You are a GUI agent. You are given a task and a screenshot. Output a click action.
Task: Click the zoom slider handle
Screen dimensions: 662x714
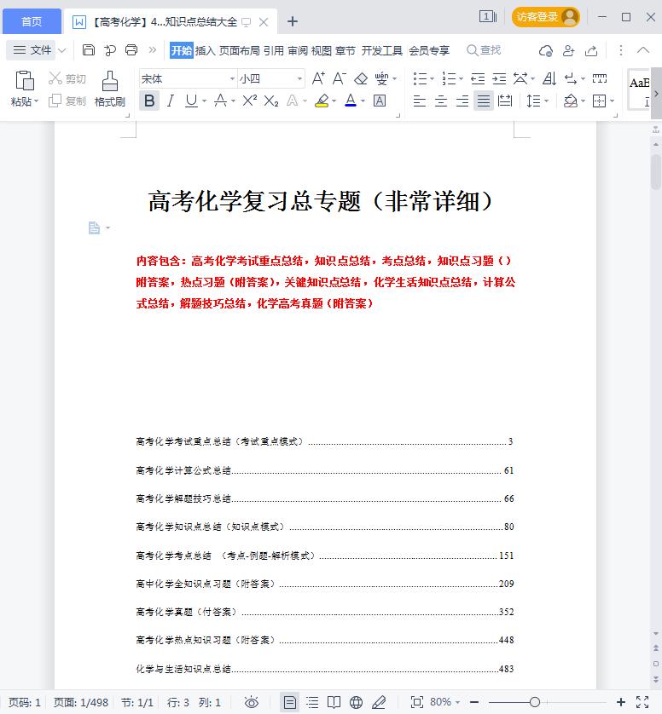(535, 702)
